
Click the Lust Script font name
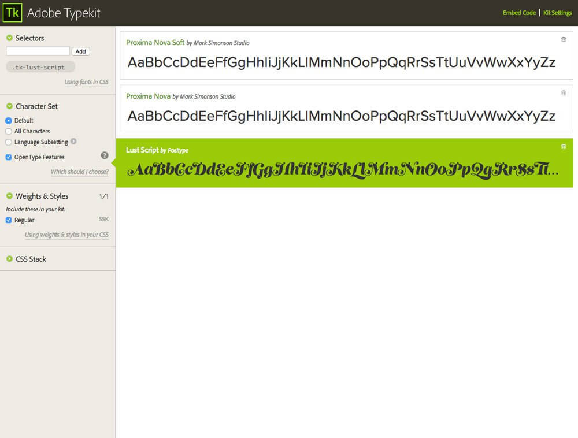(142, 150)
